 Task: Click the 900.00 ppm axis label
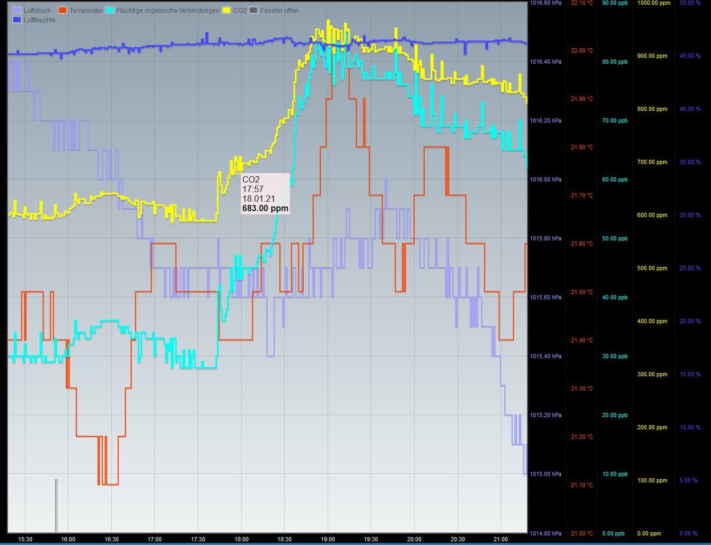[x=652, y=56]
